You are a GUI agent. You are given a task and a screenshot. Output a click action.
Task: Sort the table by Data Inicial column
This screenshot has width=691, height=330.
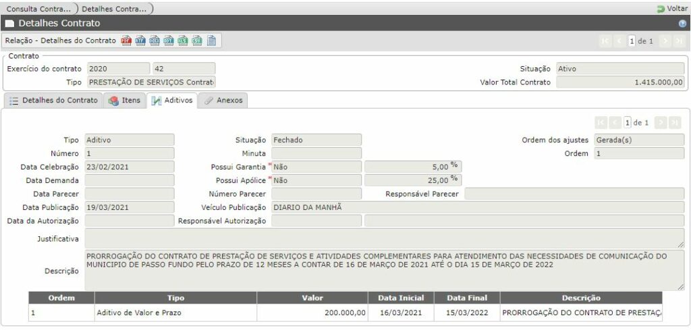pos(402,298)
